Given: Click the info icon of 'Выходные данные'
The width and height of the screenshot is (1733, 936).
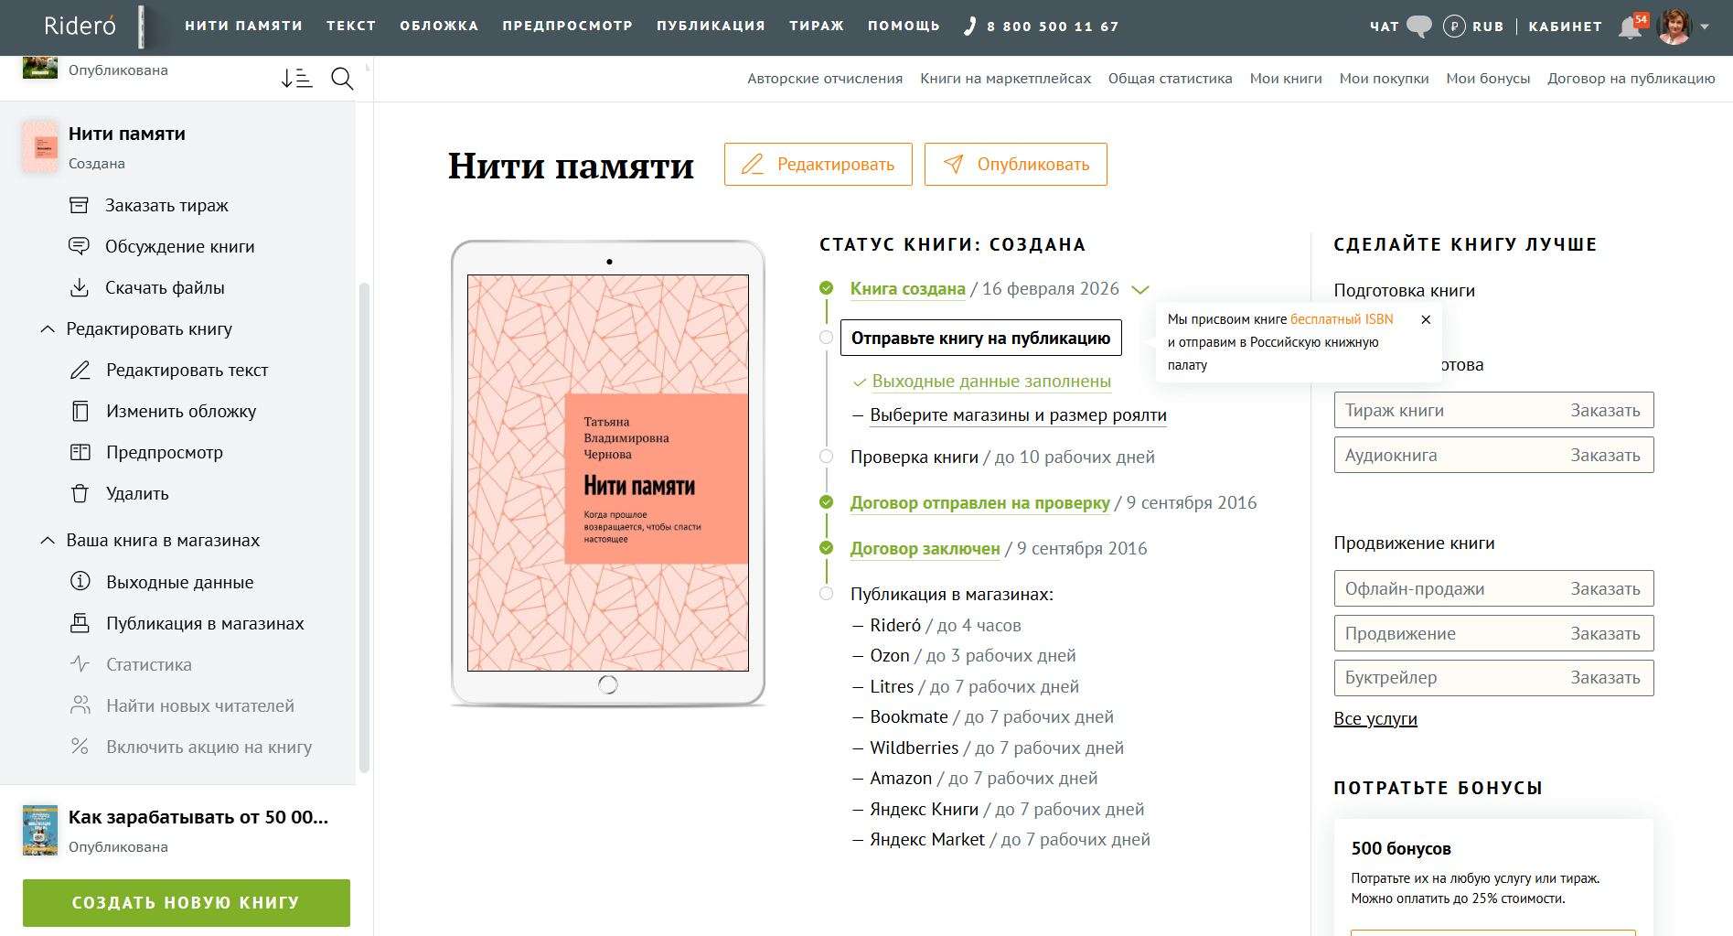Looking at the screenshot, I should (80, 582).
